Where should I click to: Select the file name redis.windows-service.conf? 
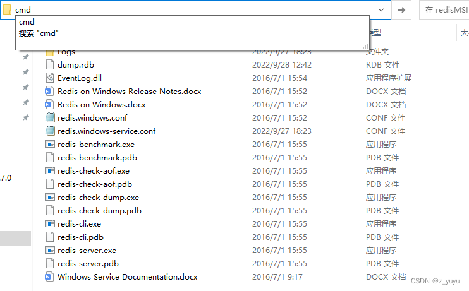pos(106,131)
